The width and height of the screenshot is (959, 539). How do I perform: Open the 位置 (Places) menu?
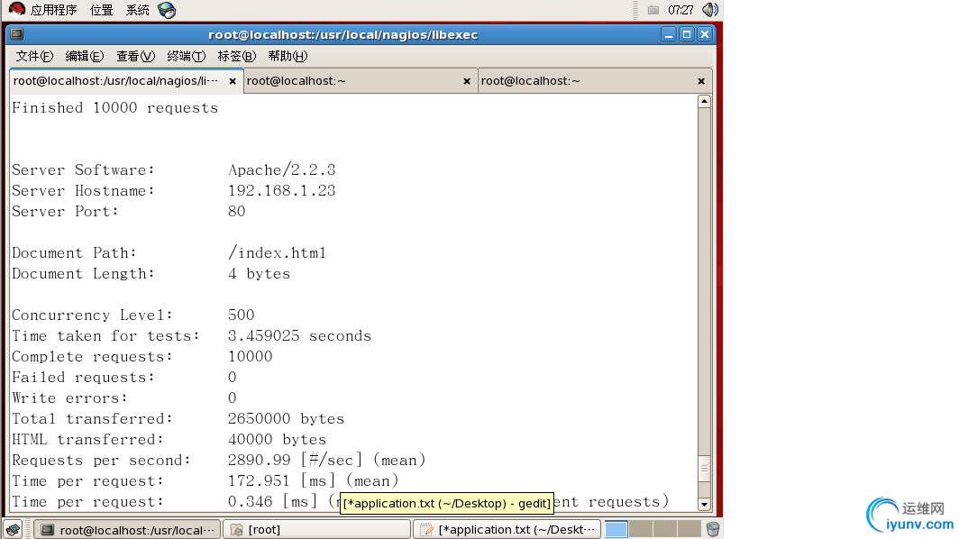pos(101,10)
